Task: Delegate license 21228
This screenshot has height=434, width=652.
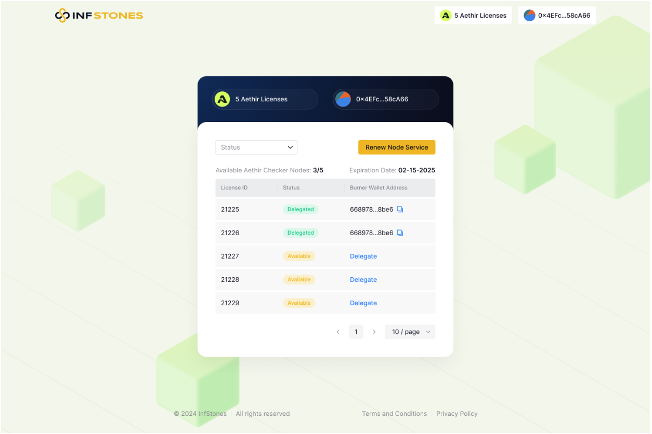Action: pos(363,280)
